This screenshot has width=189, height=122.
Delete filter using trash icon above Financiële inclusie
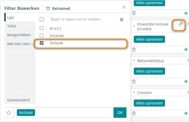pyautogui.click(x=134, y=13)
